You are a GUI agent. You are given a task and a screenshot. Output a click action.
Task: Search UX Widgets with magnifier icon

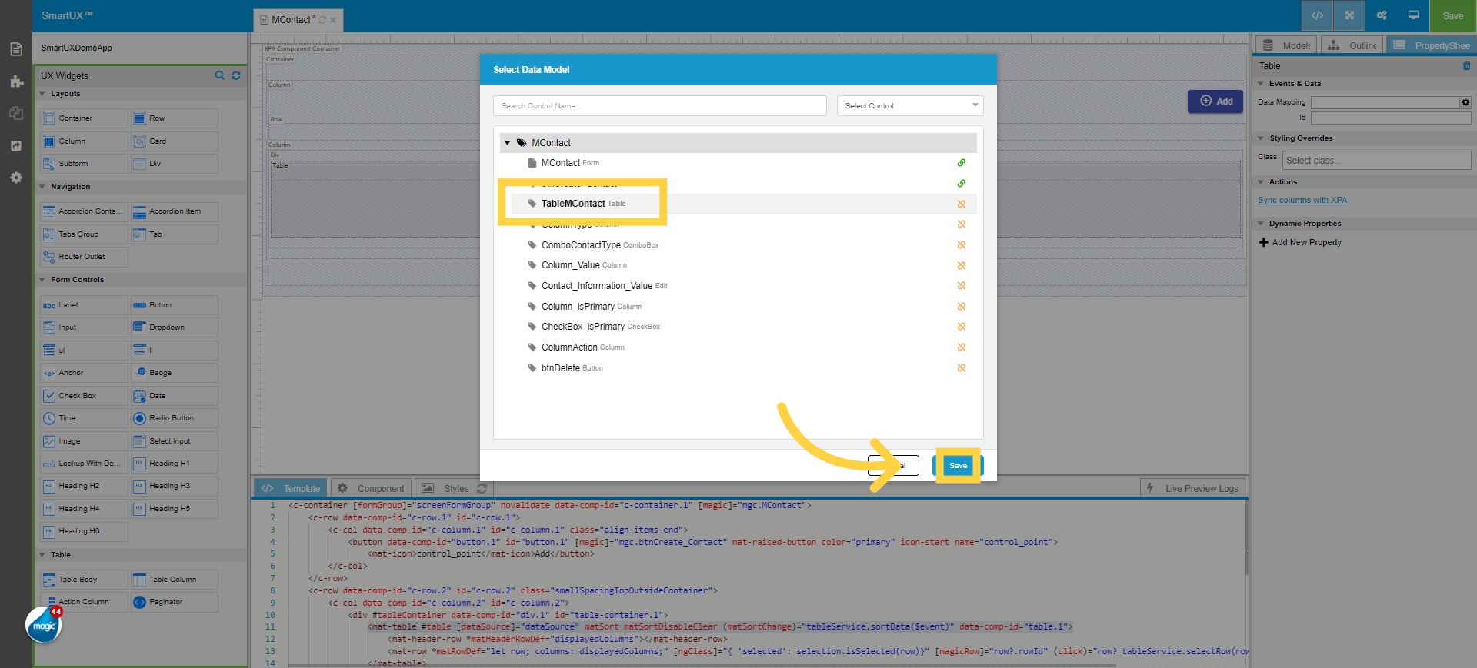219,75
